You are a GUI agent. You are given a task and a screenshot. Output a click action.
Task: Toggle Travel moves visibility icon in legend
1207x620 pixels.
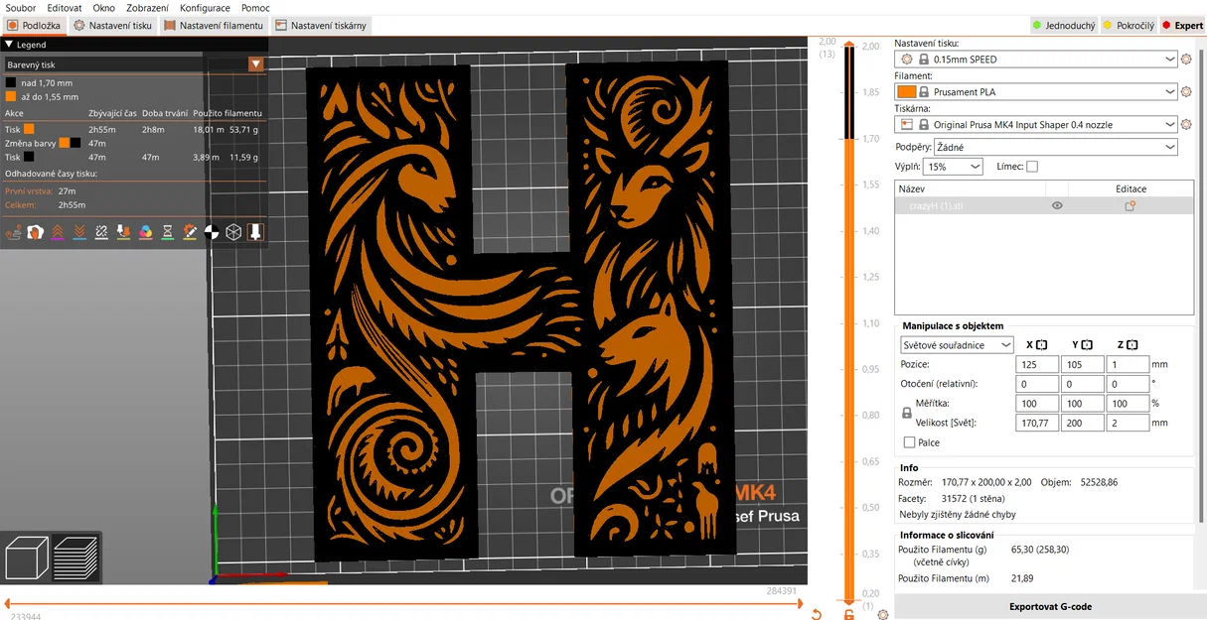14,232
